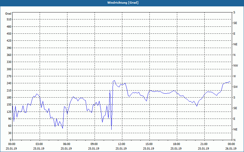244x152 pixels.
Task: Click the '25.01.19' date under 21:00
Action: (203, 149)
